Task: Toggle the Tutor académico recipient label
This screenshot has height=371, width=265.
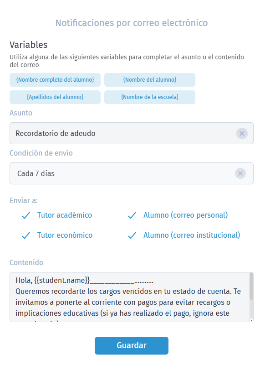Action: click(65, 215)
